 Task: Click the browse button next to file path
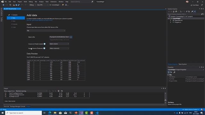tap(71, 37)
